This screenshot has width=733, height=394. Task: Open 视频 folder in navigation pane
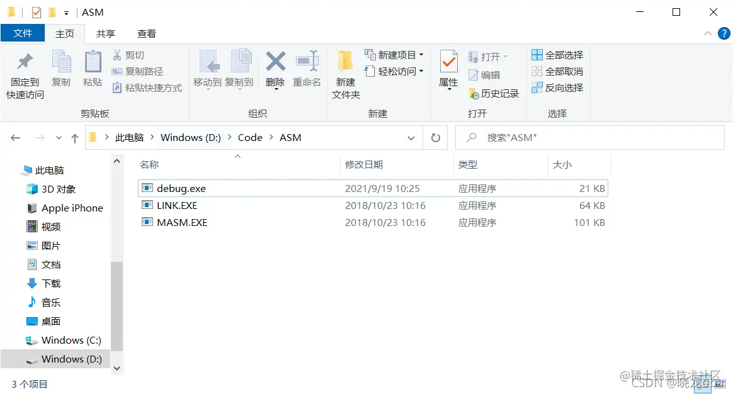(43, 227)
